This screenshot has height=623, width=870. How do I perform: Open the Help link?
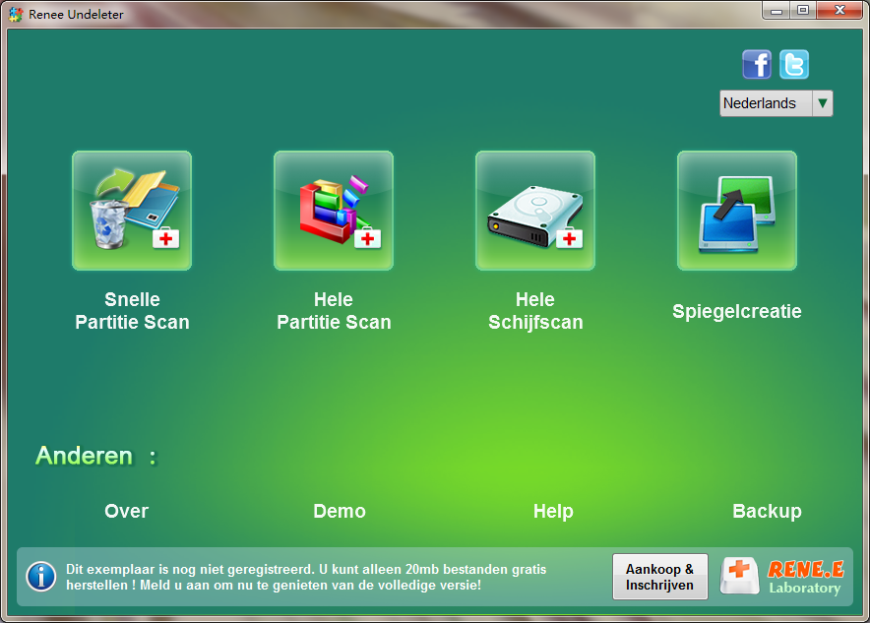(x=553, y=511)
